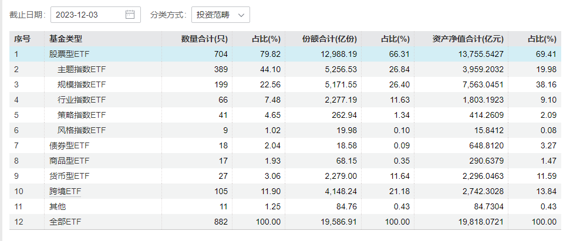The height and width of the screenshot is (241, 563).
Task: Select the 行业指数ETF row
Action: [x=82, y=100]
